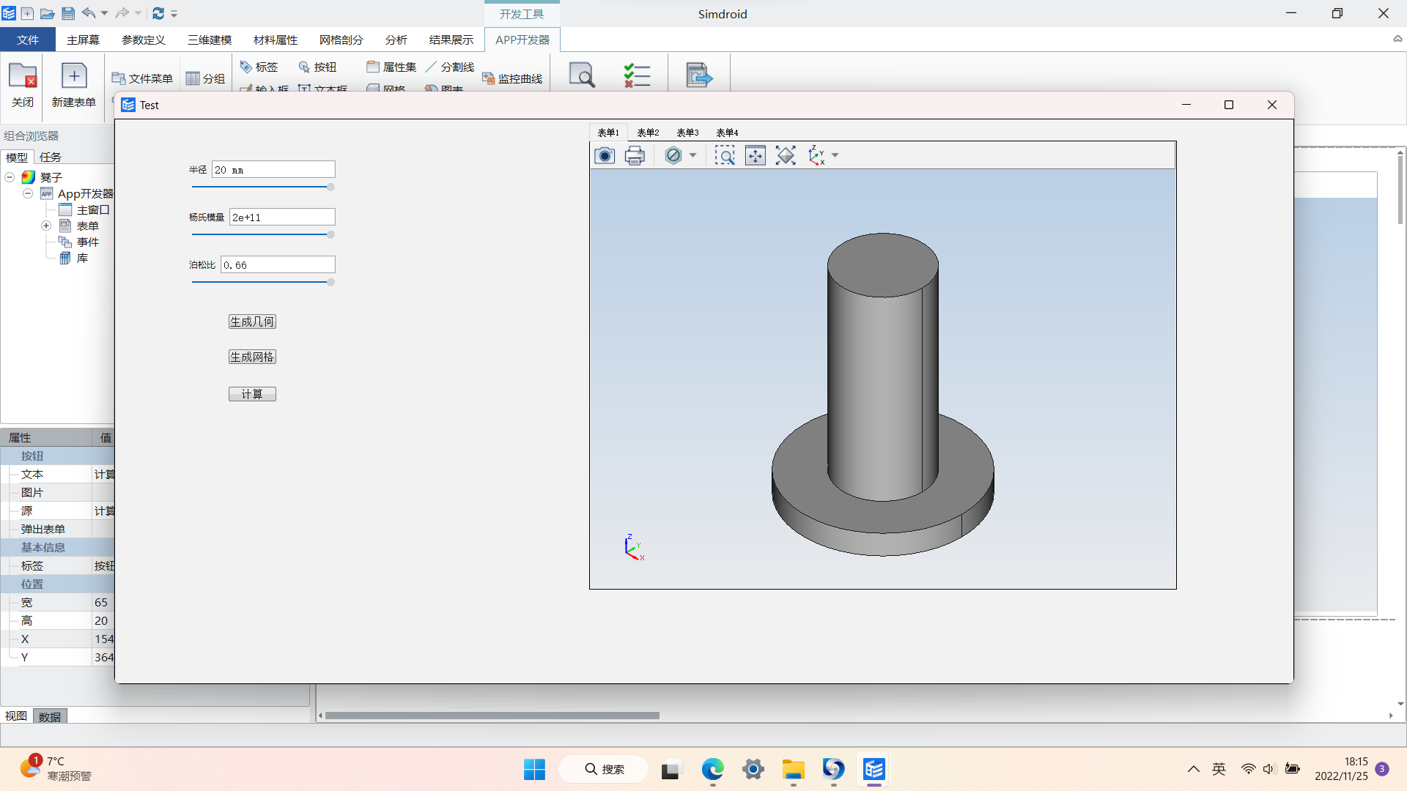The width and height of the screenshot is (1407, 791).
Task: Click the 生成几何 button
Action: point(252,322)
